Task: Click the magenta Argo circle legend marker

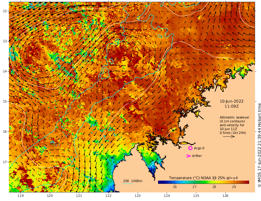Action: point(190,148)
